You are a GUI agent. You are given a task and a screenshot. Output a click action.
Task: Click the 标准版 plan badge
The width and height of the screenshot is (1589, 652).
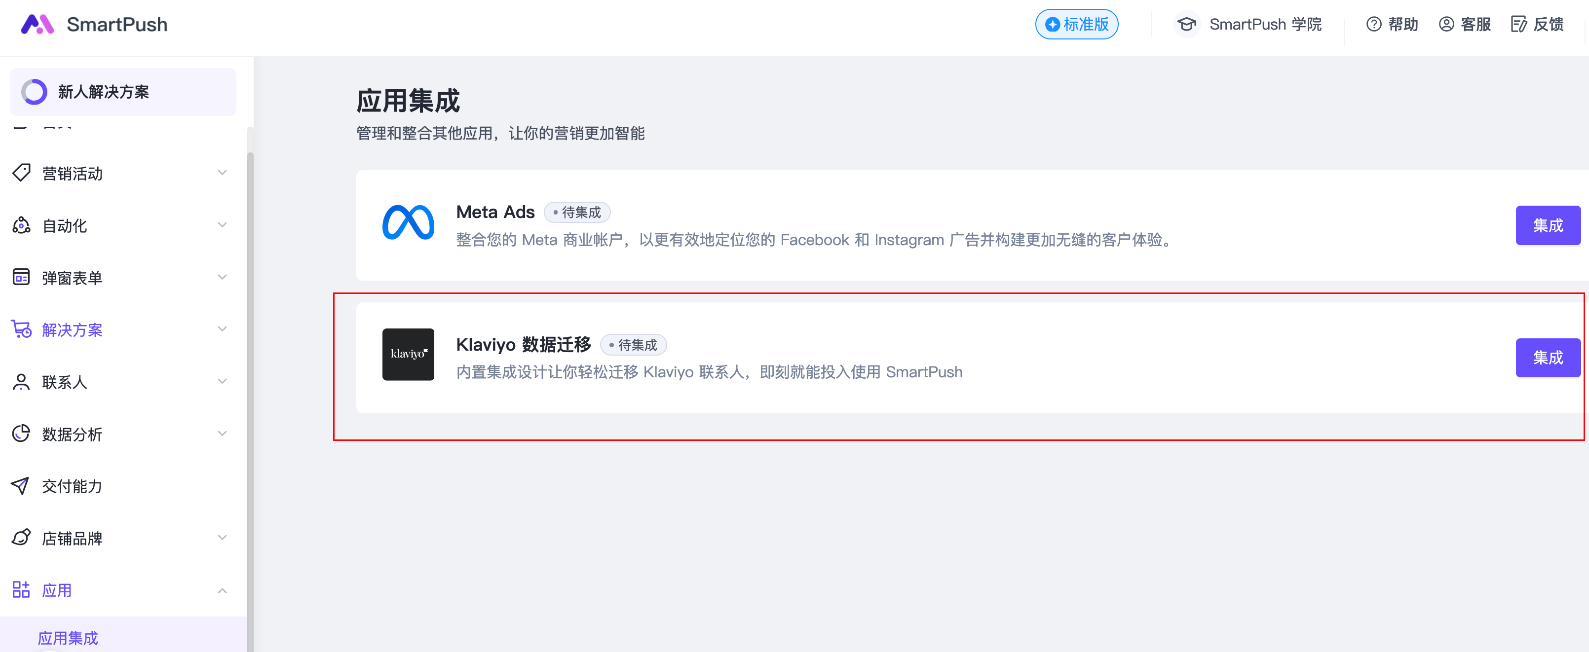[x=1076, y=25]
